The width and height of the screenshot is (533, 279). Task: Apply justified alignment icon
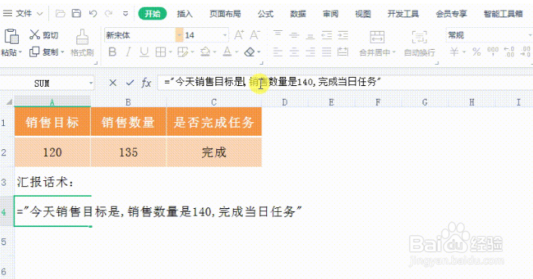pyautogui.click(x=327, y=52)
